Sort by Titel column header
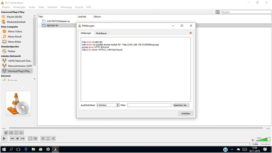This screenshot has width=272, height=153. pos(57,17)
